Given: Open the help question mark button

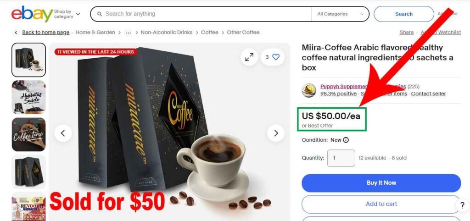Looking at the screenshot, I should tap(462, 205).
